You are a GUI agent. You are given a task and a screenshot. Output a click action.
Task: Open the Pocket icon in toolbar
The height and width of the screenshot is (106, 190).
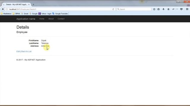181,9
